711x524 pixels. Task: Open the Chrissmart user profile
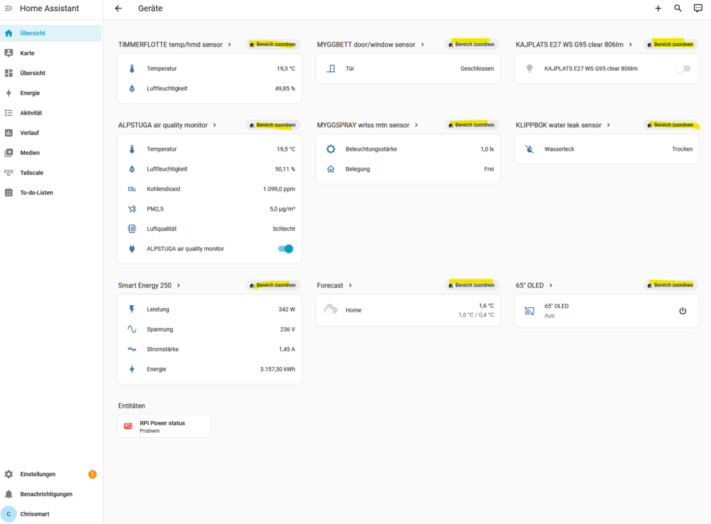pyautogui.click(x=35, y=514)
